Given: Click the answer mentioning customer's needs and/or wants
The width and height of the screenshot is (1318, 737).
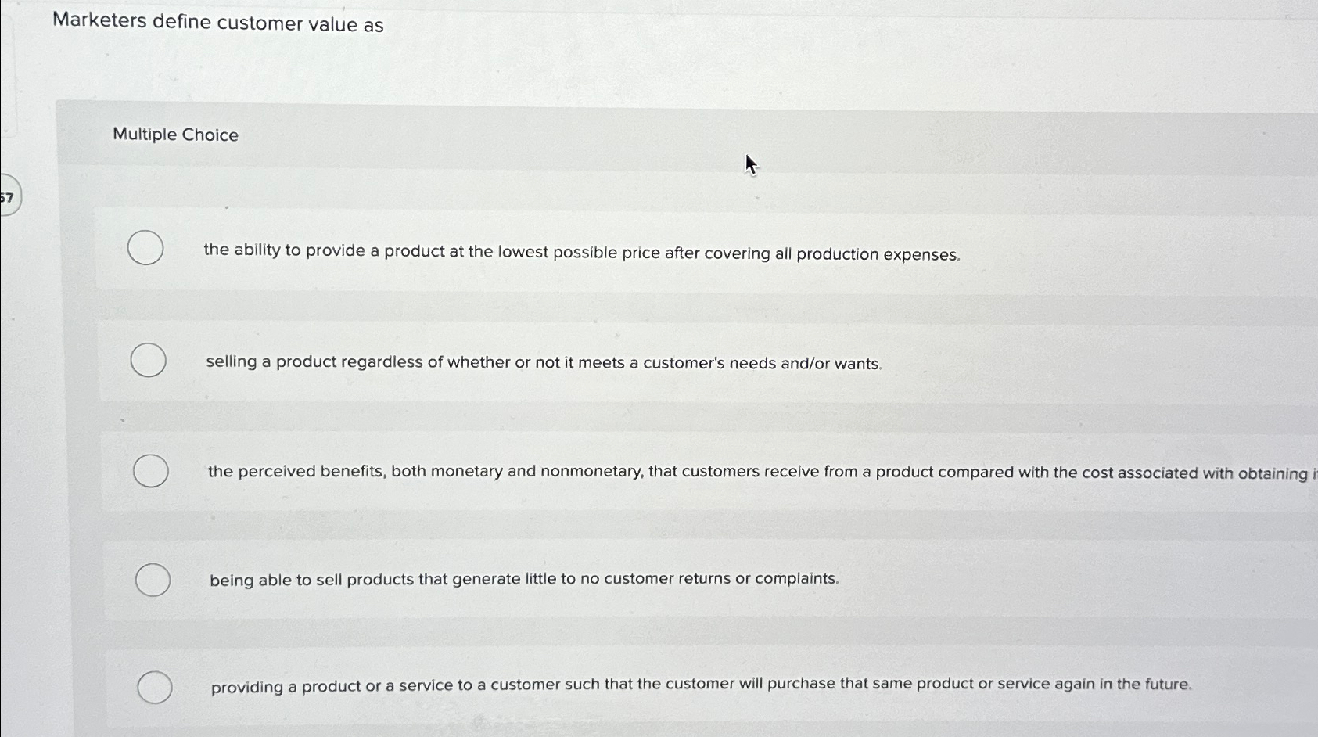Looking at the screenshot, I should [544, 362].
